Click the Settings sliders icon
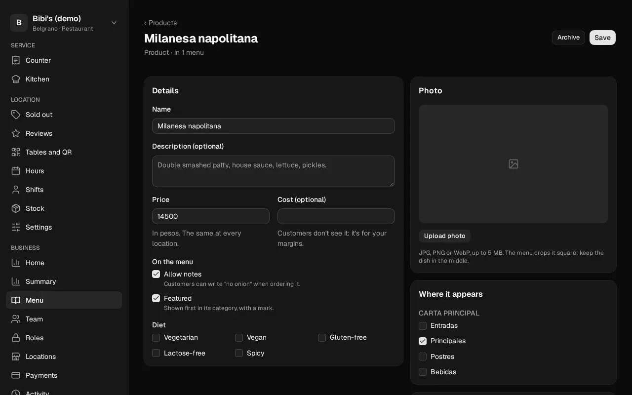Viewport: 632px width, 395px height. tap(16, 227)
